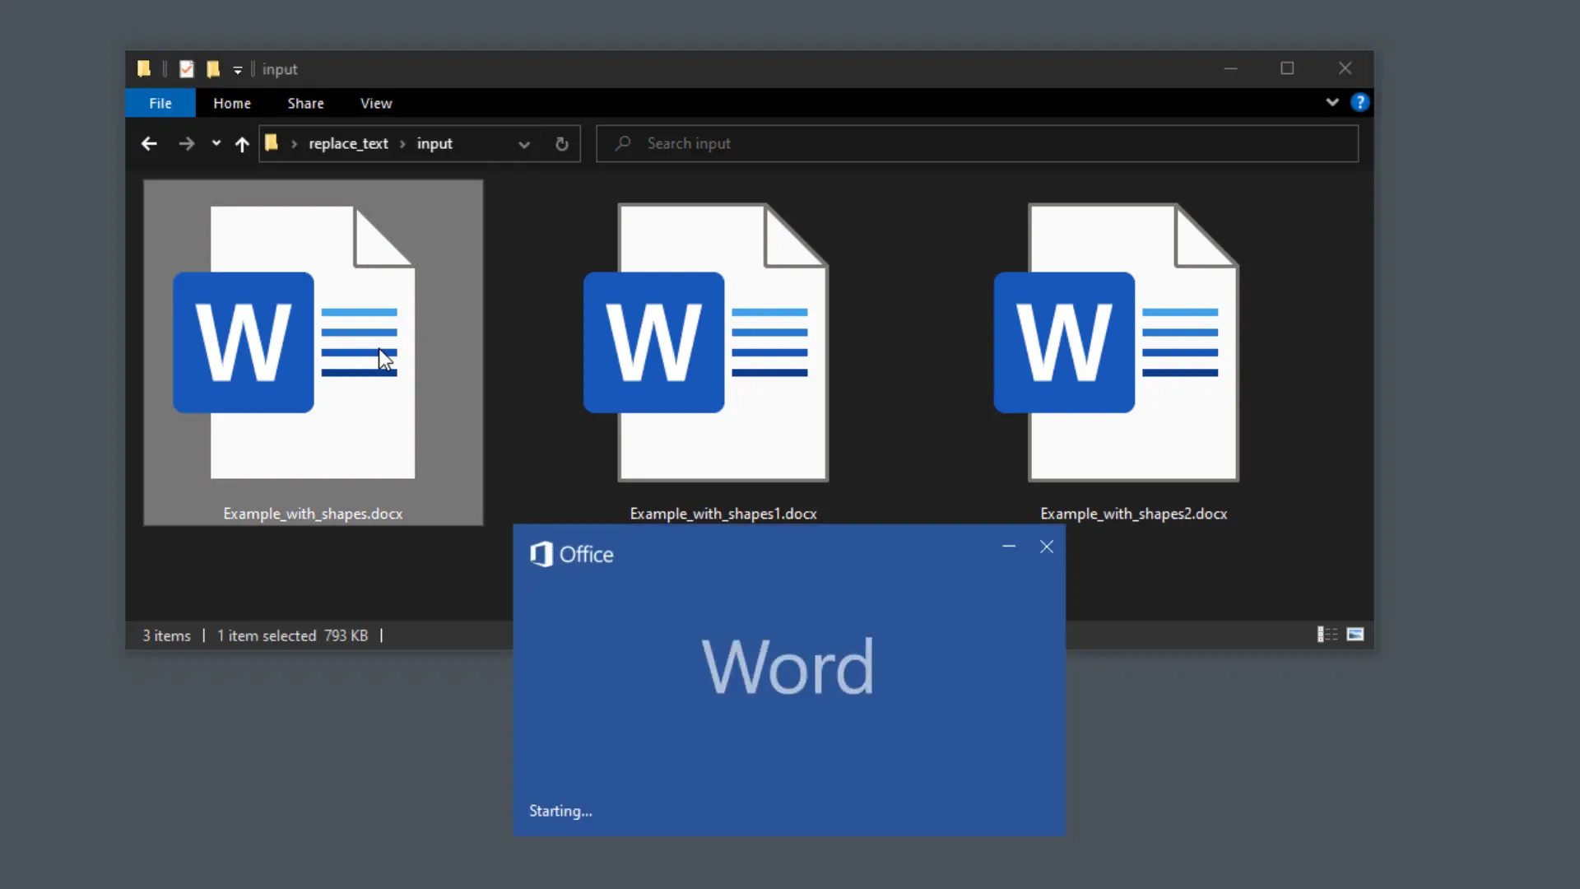
Task: Open the Customize Quick Access Toolbar menu
Action: pos(237,69)
